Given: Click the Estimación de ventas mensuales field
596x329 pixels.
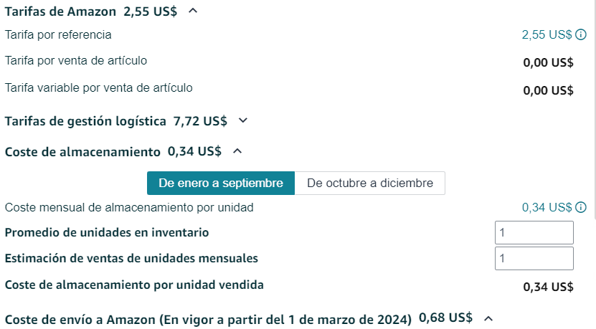Looking at the screenshot, I should 534,258.
